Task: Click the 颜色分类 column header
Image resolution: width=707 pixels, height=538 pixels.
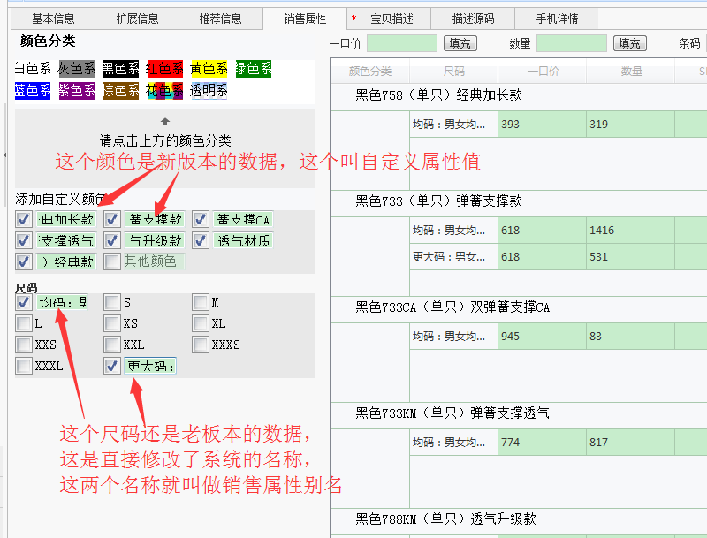Action: pos(369,72)
